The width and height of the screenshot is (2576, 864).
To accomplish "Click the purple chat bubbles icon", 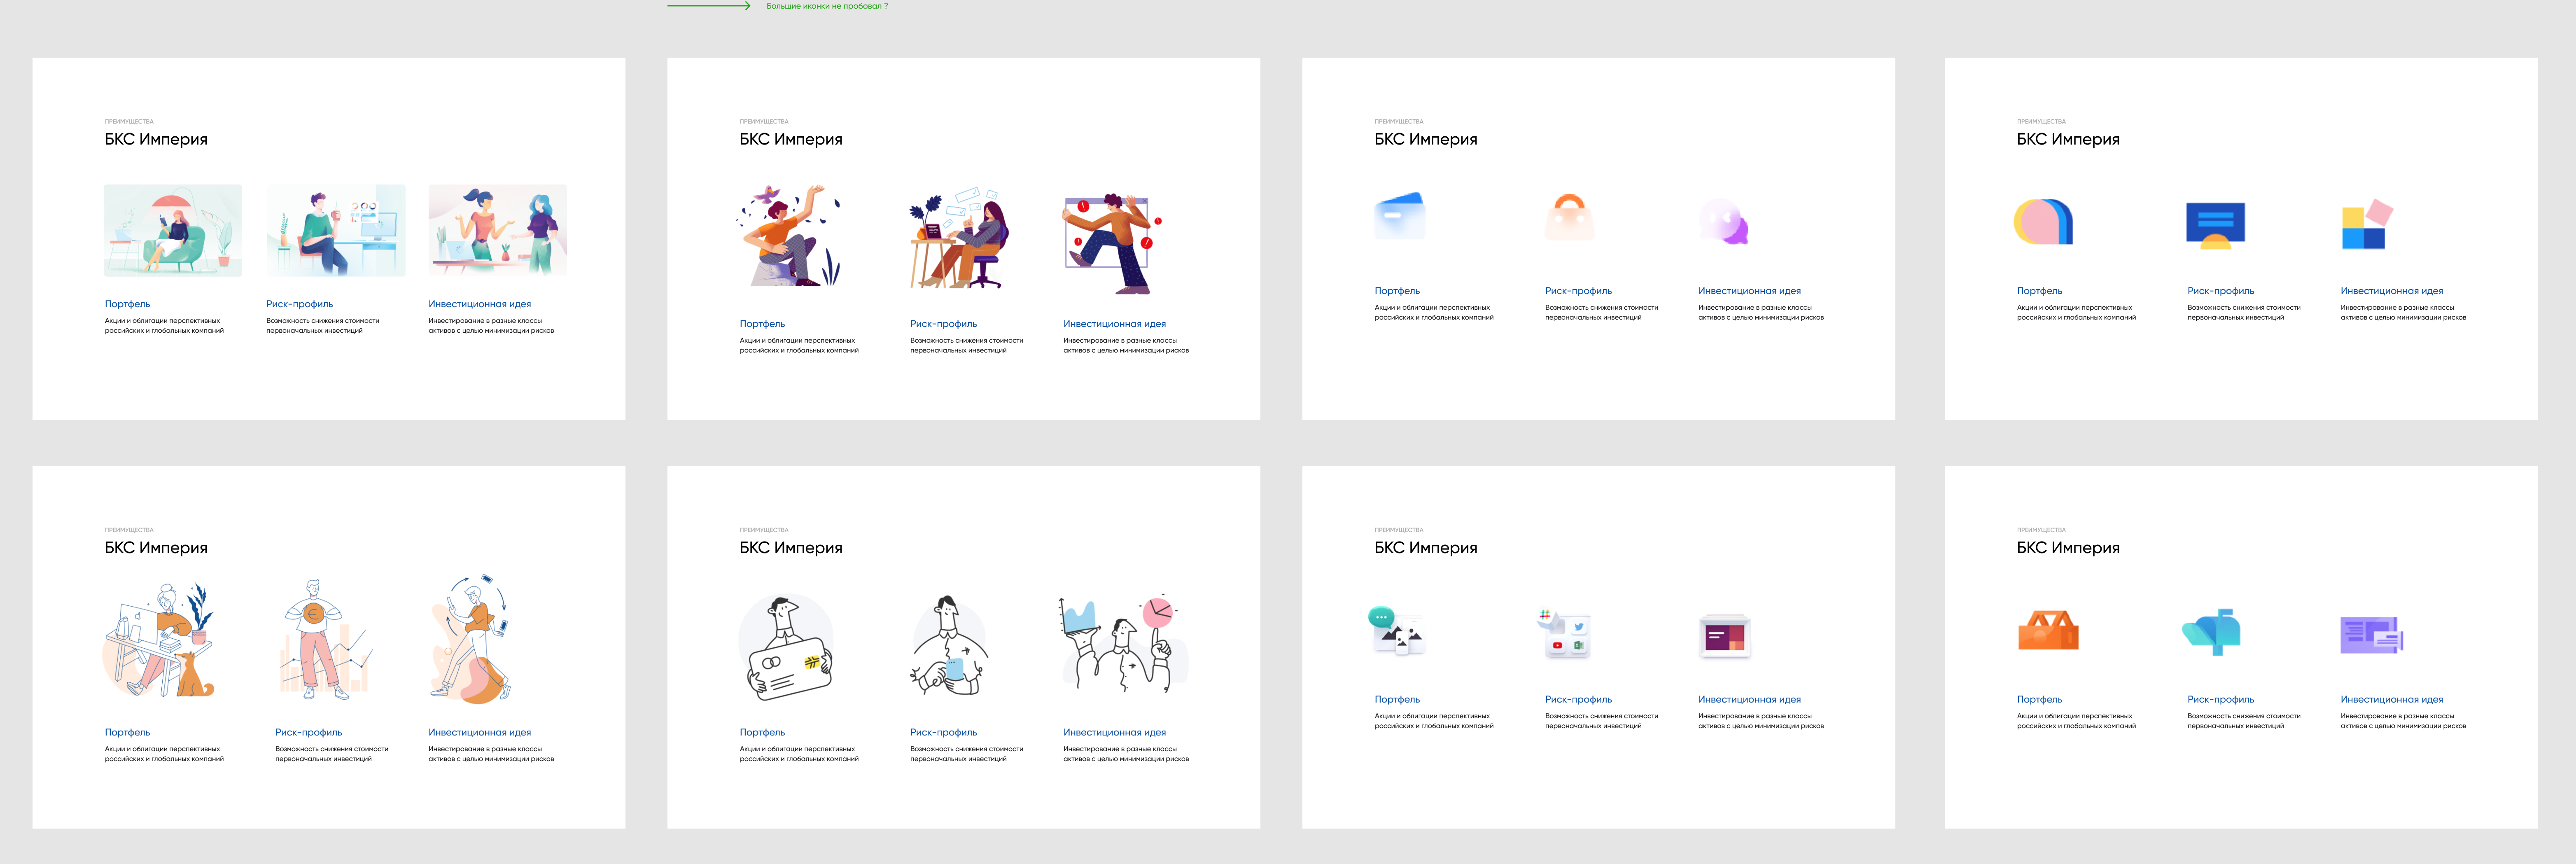I will click(1725, 221).
